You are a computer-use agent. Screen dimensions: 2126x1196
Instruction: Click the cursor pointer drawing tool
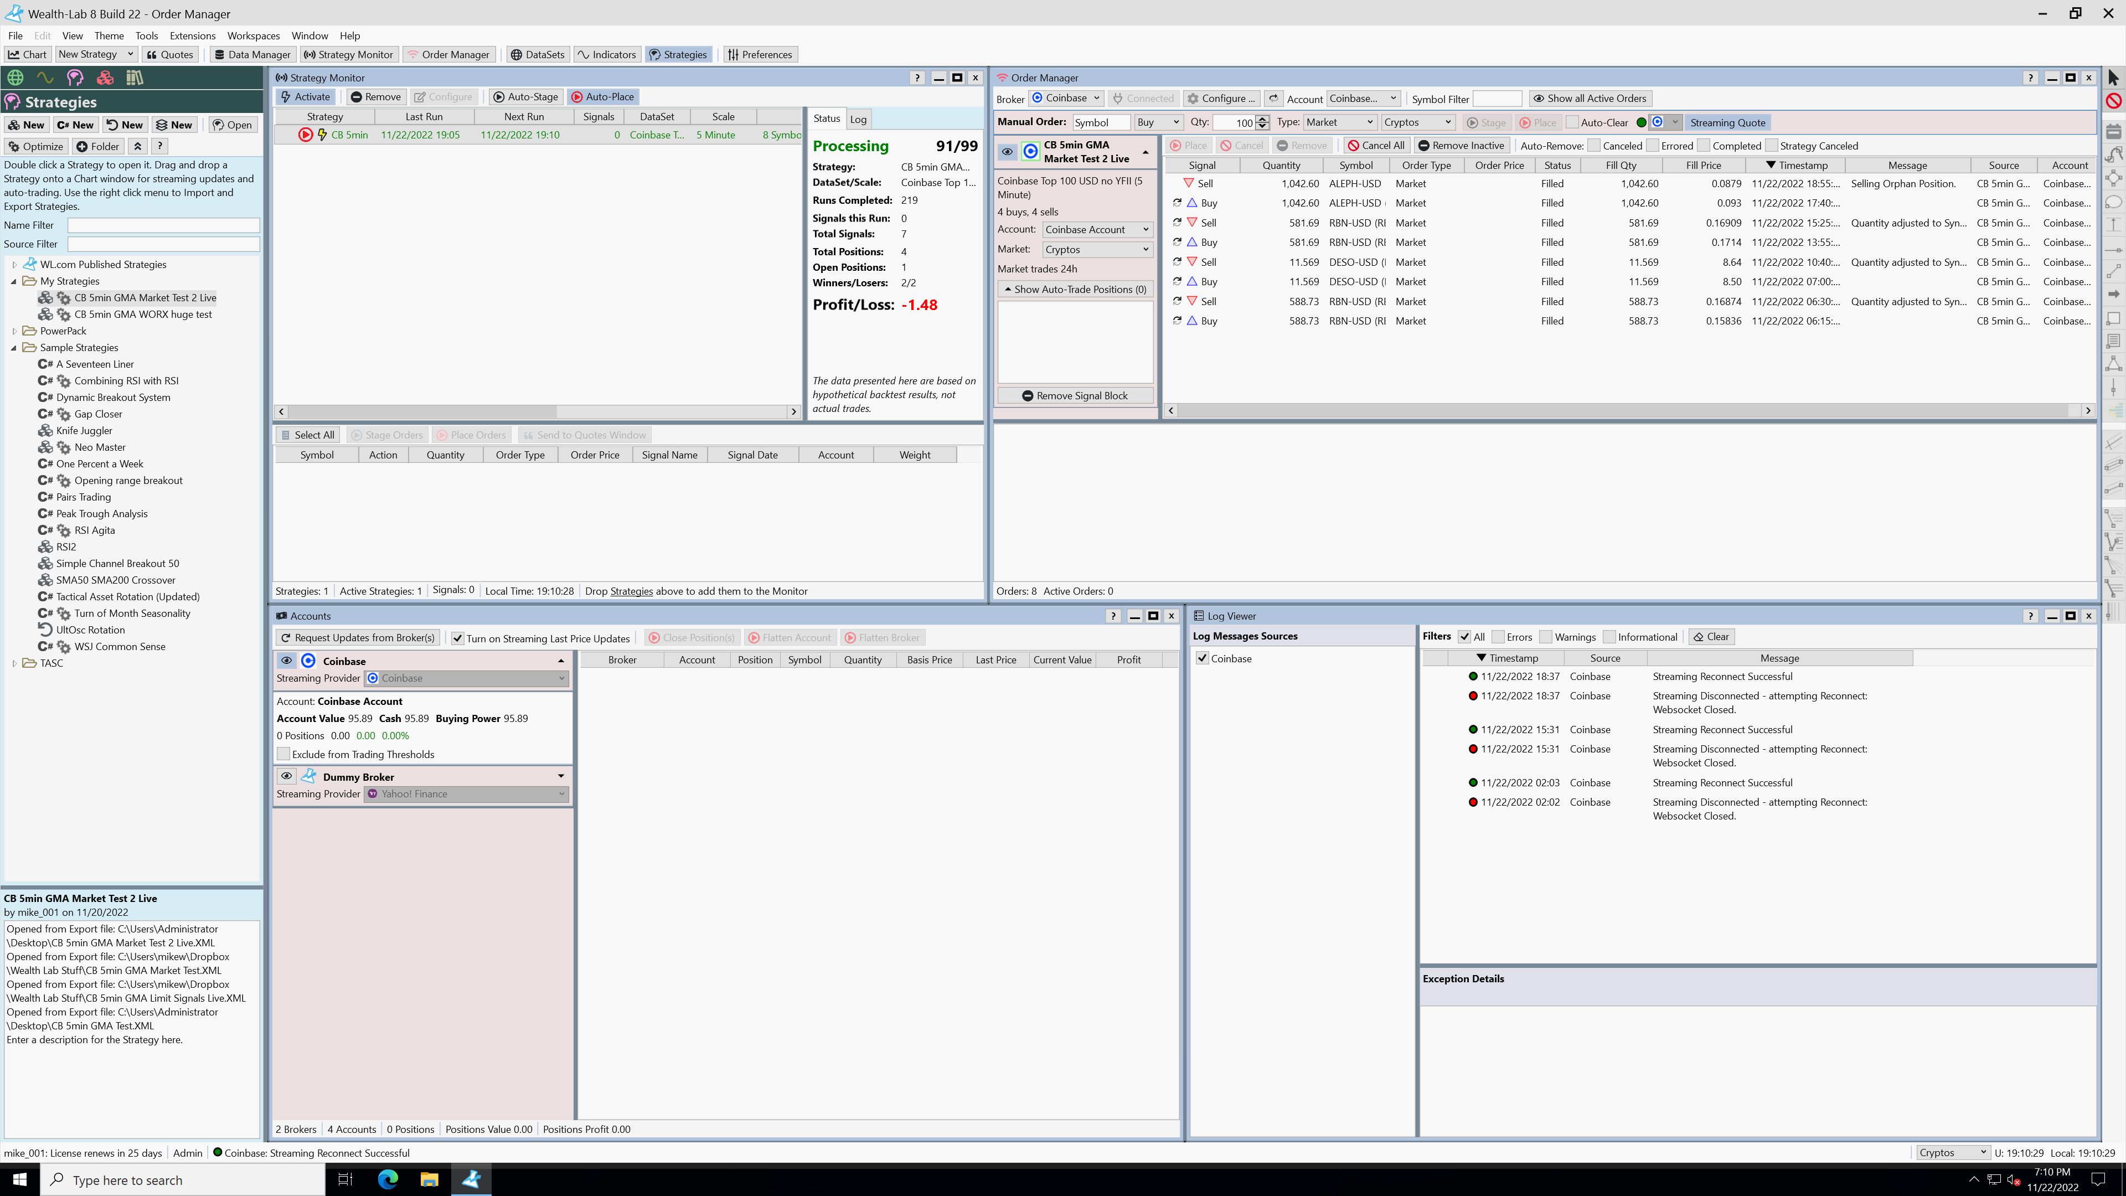(2113, 78)
